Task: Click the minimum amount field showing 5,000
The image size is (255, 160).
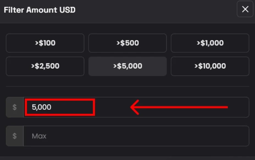Action: click(110, 107)
